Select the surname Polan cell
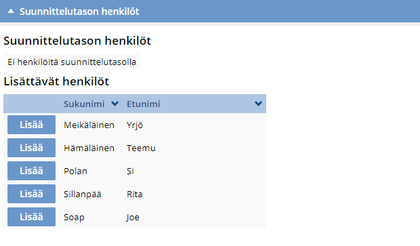This screenshot has height=246, width=420. pos(75,171)
